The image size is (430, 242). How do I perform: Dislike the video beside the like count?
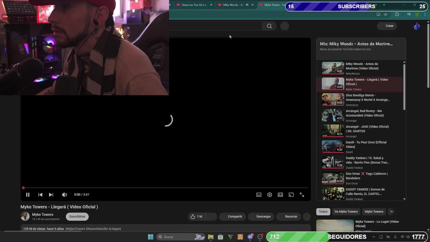212,216
